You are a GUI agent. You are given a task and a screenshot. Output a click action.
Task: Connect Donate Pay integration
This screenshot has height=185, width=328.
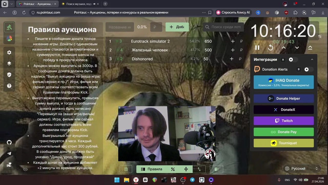284,132
